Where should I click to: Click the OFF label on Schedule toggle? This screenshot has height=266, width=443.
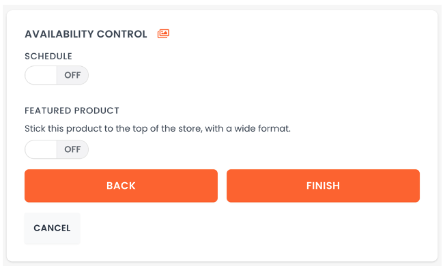click(x=72, y=75)
